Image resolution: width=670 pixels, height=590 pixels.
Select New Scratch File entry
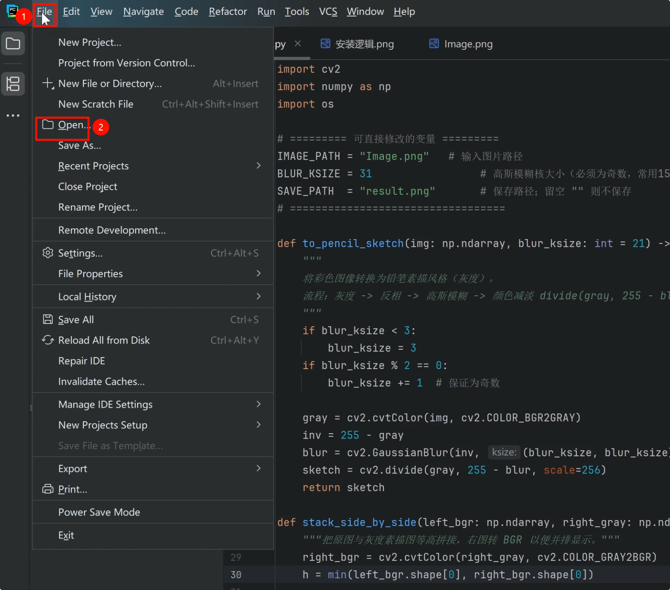(x=153, y=104)
